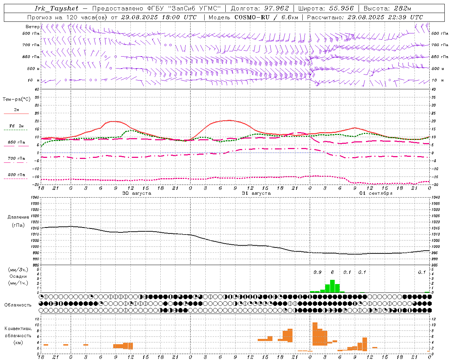
Task: Click the Td 2м dew point legend entry
Action: pyautogui.click(x=16, y=126)
